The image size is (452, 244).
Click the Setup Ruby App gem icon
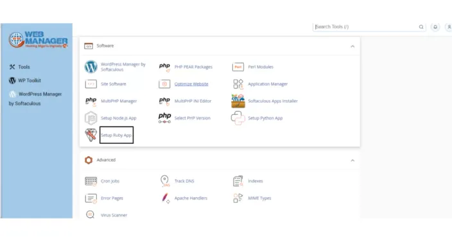(91, 135)
